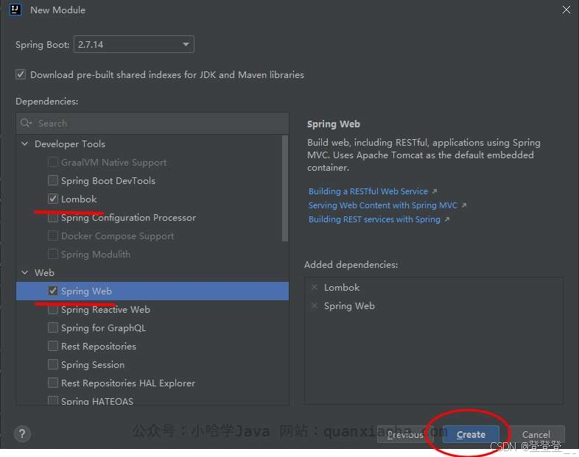Click the Create button
The width and height of the screenshot is (579, 457).
(471, 434)
